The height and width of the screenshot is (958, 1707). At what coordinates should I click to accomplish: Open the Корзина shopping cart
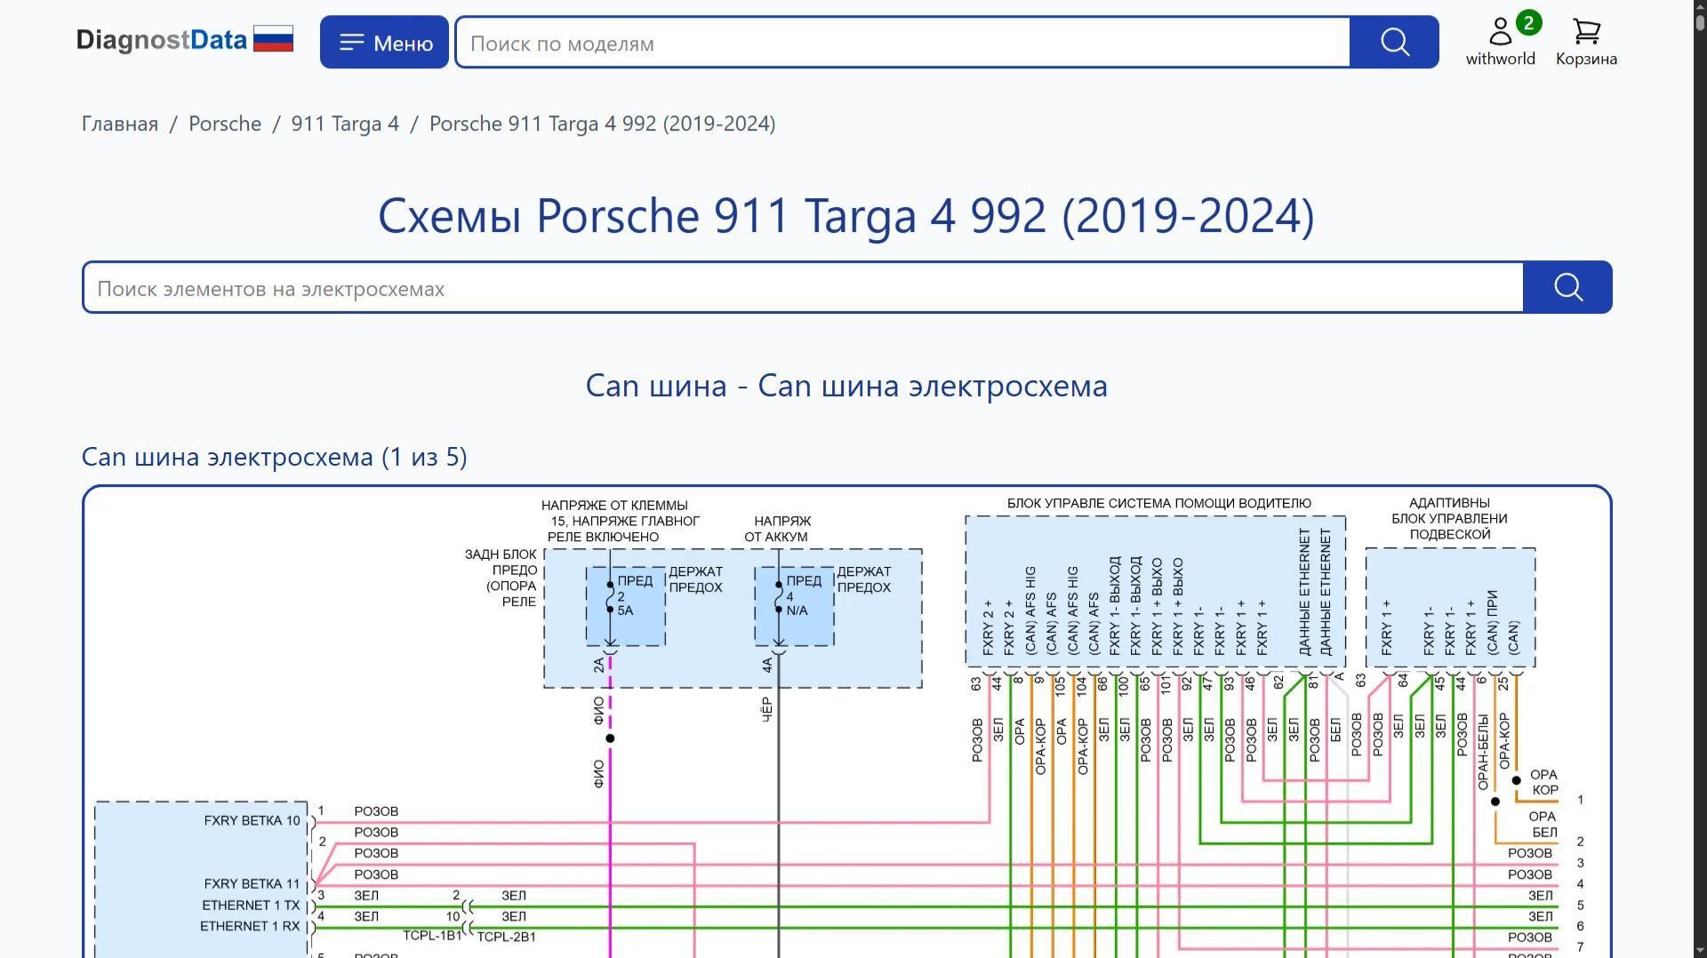(1586, 41)
